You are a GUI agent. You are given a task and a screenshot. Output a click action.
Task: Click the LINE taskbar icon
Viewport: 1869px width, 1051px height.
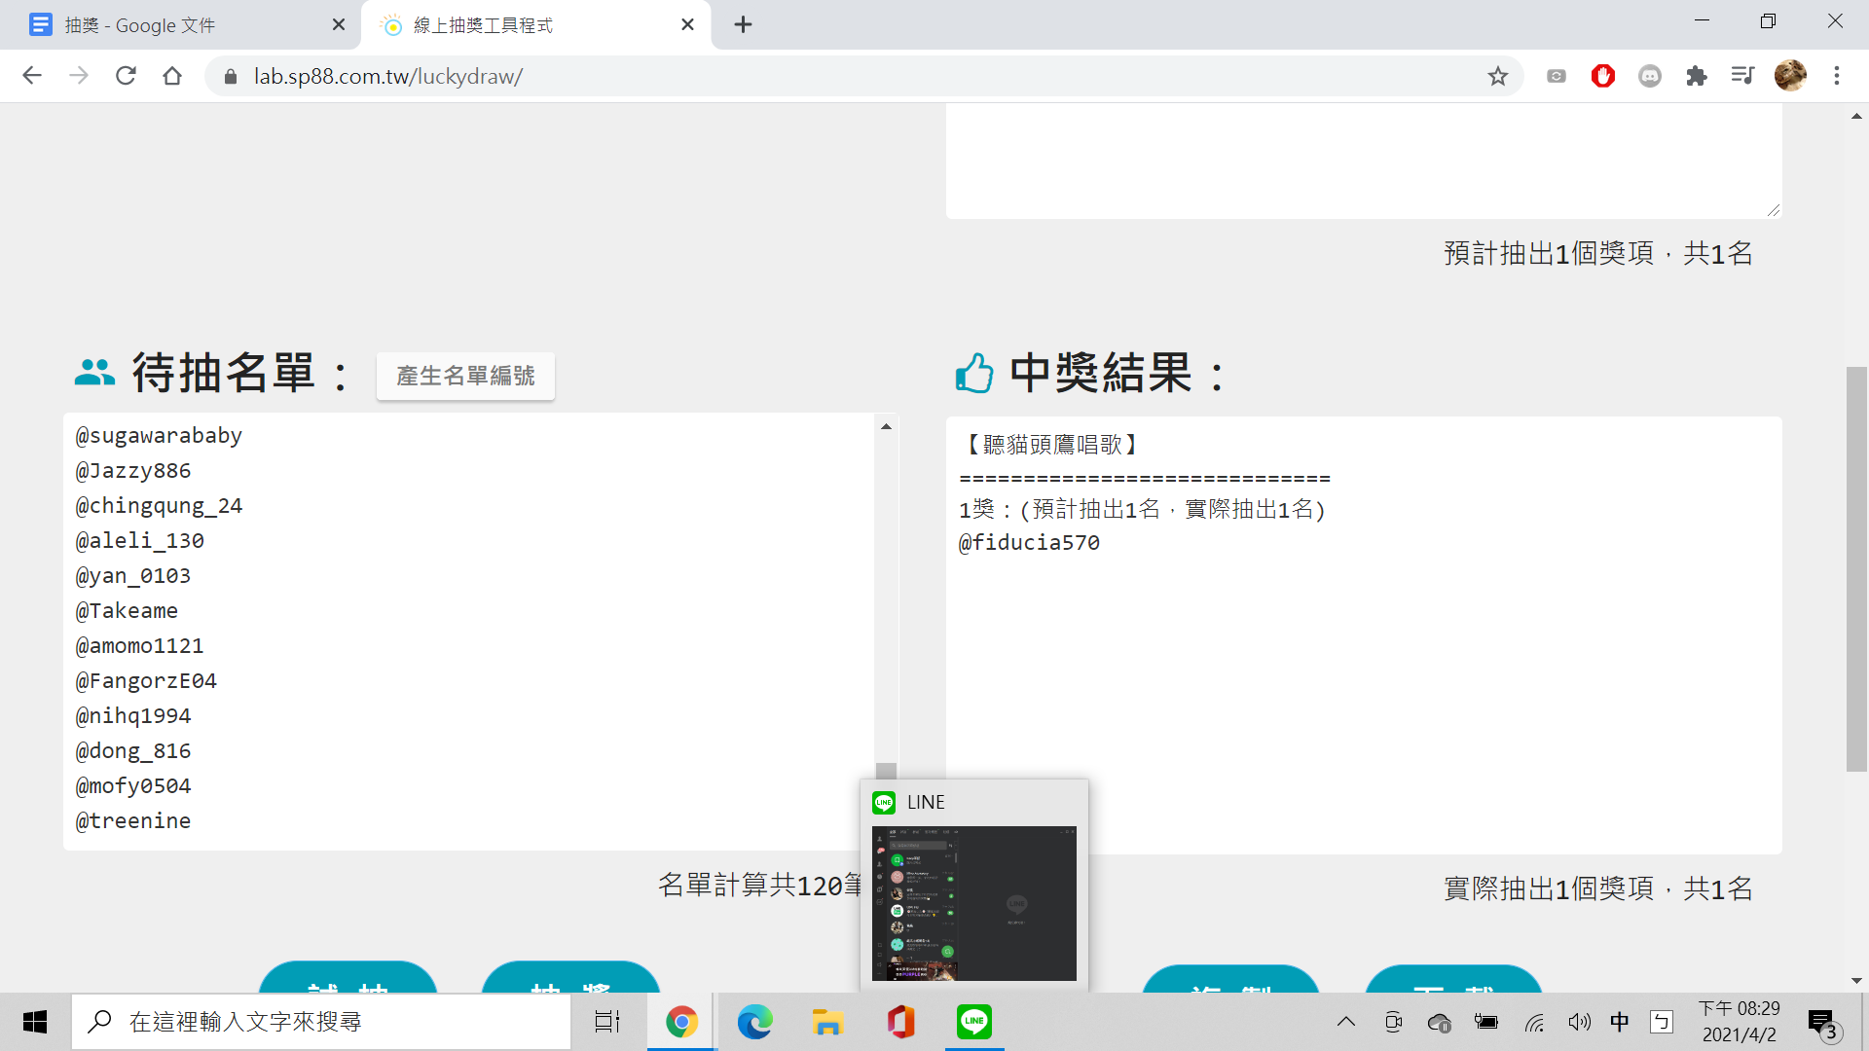[973, 1022]
